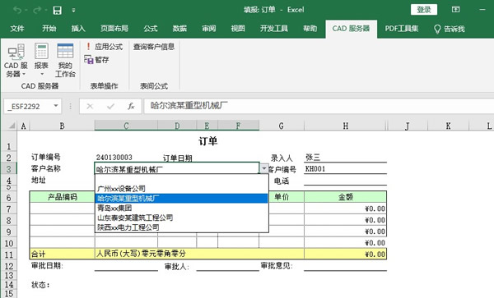Screen dimensions: 494x298
Task: Click the insert function fx icon
Action: point(131,106)
